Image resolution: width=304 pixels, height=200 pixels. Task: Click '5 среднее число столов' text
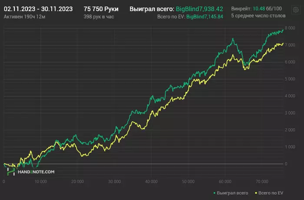pyautogui.click(x=258, y=16)
